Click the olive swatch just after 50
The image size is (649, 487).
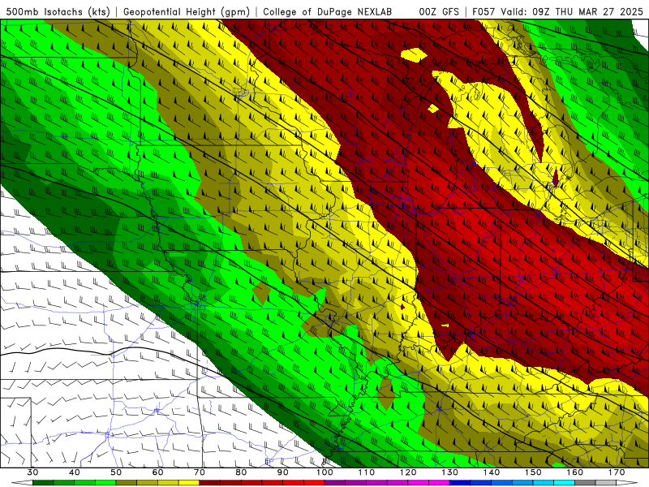127,483
